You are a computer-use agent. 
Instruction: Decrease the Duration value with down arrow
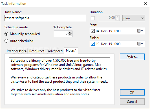[x=117, y=19]
